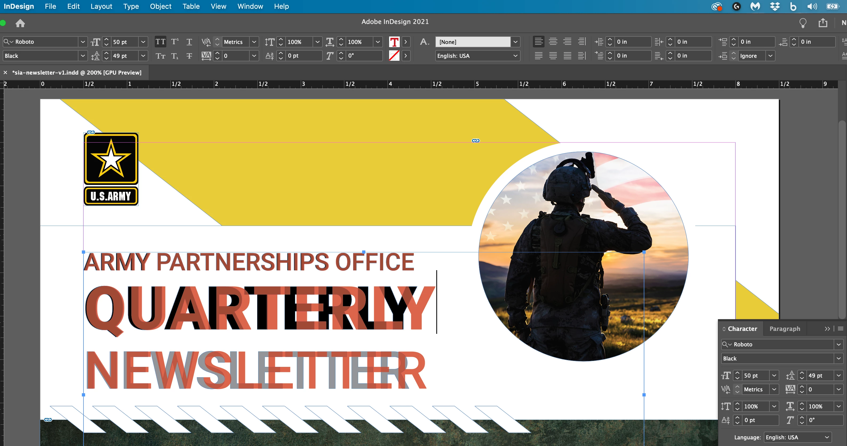Image resolution: width=847 pixels, height=446 pixels.
Task: Expand the English: USA language dropdown in toolbar
Action: 515,56
